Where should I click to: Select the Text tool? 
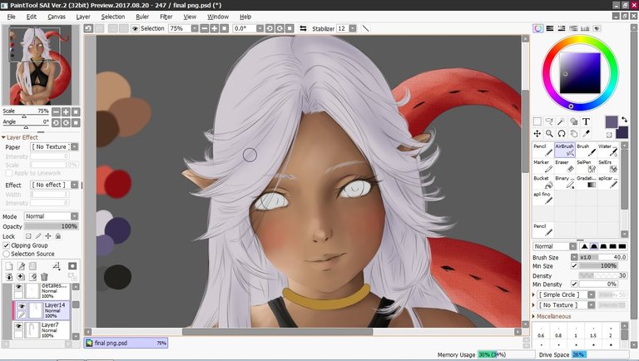(586, 121)
